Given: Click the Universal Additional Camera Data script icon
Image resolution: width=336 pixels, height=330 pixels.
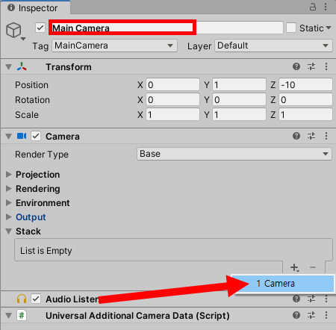Looking at the screenshot, I should 22,316.
